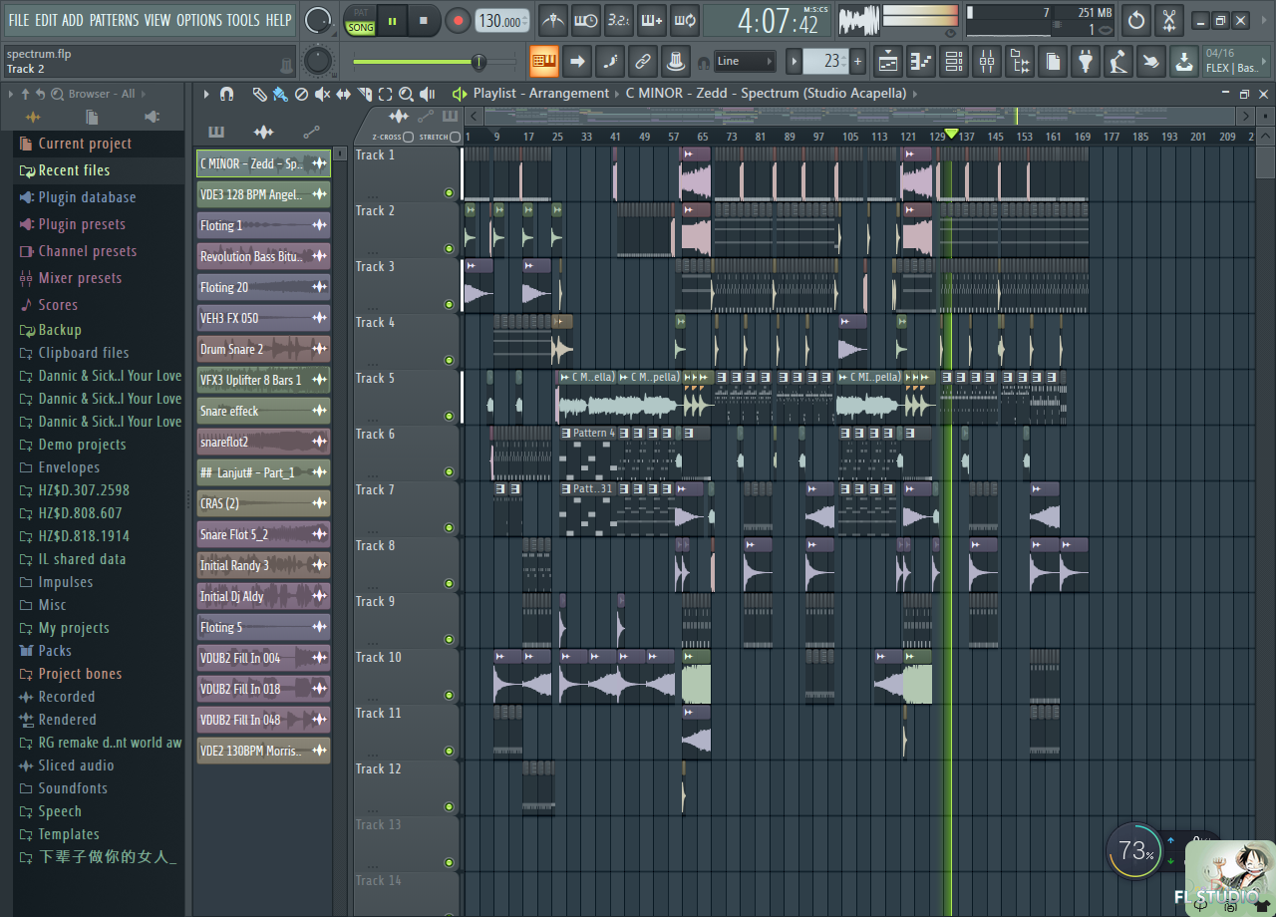Click the undo history circular arrow icon

[1136, 20]
